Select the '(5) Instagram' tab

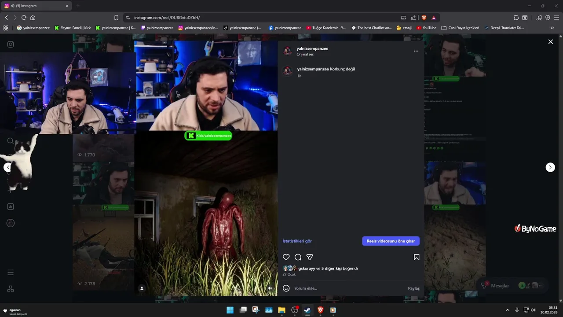point(37,6)
